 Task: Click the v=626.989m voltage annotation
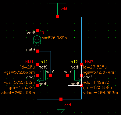click(55, 38)
